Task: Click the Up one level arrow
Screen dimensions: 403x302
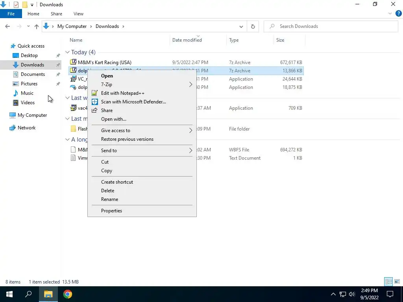Action: 37,26
